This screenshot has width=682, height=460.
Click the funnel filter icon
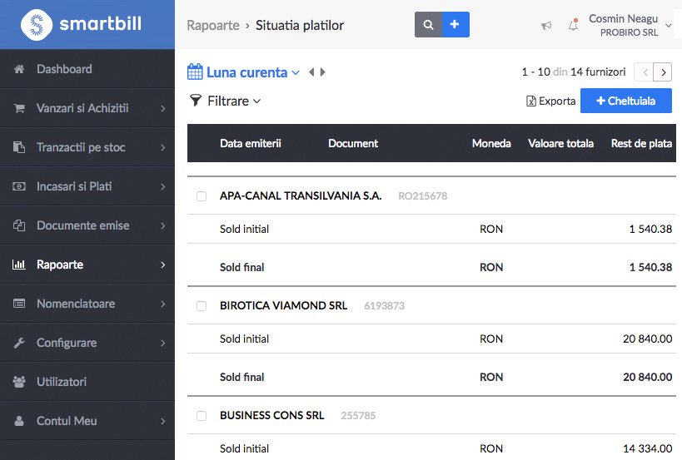click(196, 101)
